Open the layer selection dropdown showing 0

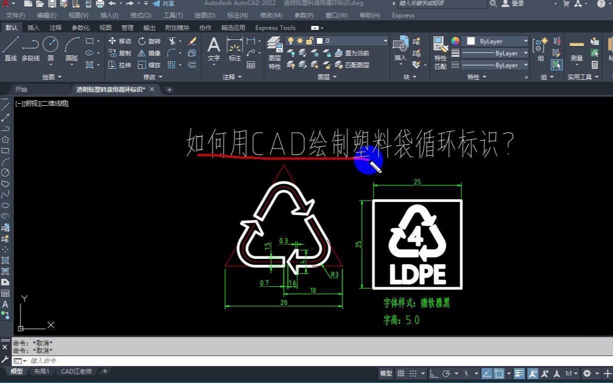pos(384,41)
